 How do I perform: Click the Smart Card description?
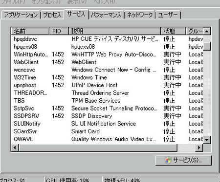[x=86, y=131]
